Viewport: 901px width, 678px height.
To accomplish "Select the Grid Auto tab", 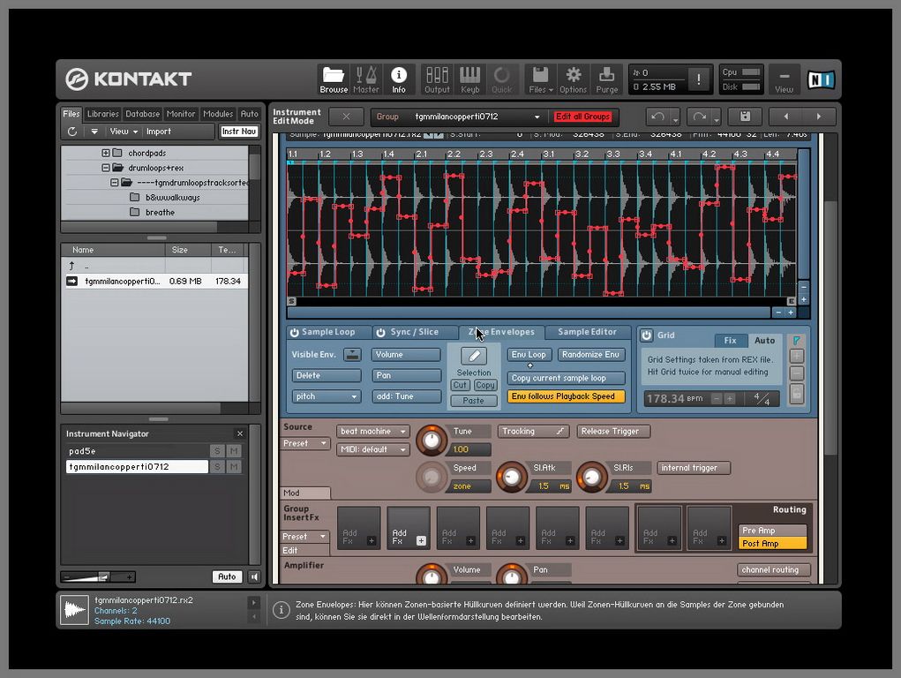I will coord(764,341).
